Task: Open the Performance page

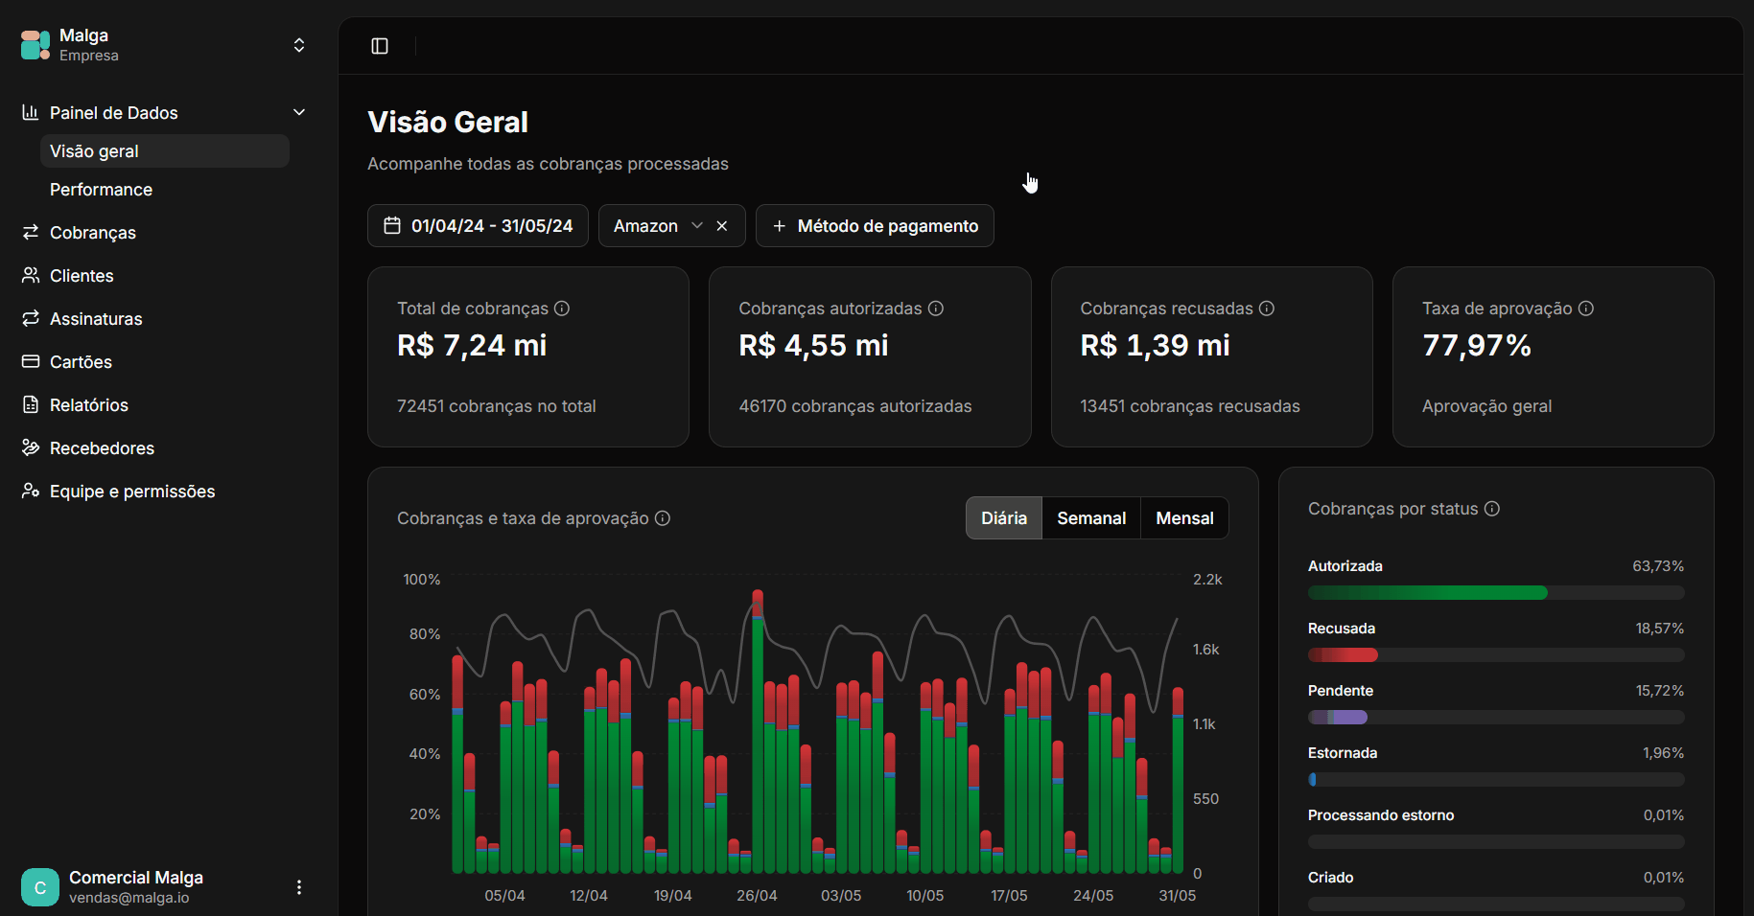Action: pos(165,189)
